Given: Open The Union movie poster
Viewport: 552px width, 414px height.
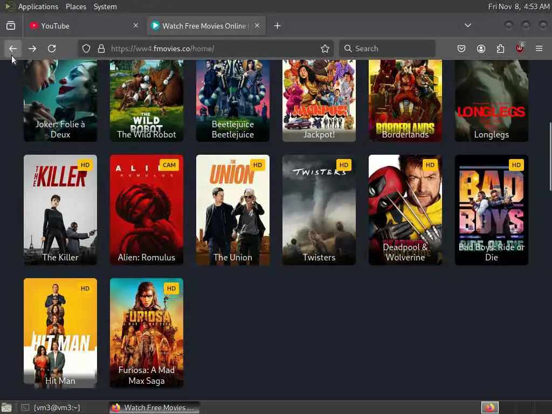Looking at the screenshot, I should (233, 210).
